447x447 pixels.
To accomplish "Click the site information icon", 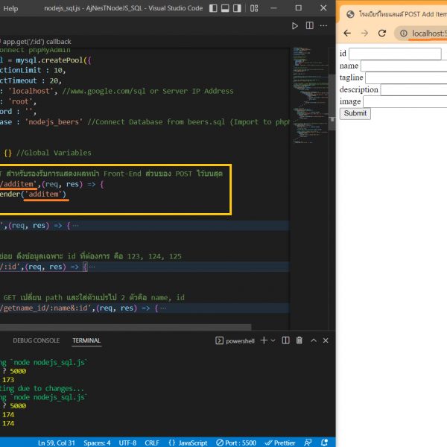I will pyautogui.click(x=402, y=34).
